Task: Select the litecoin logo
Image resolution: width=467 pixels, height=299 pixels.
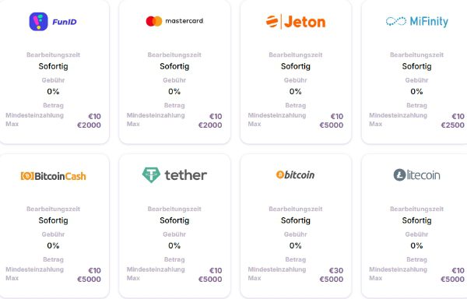Action: click(x=416, y=175)
